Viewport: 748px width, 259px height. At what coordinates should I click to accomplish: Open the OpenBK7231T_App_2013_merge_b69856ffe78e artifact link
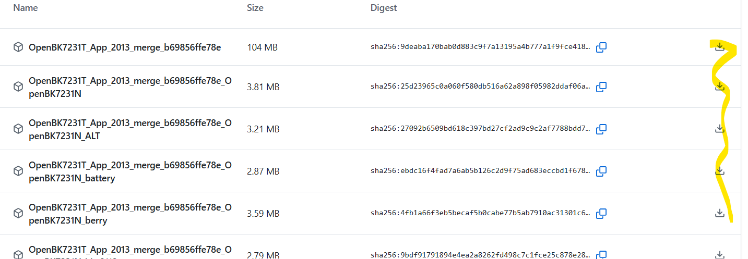(x=125, y=47)
